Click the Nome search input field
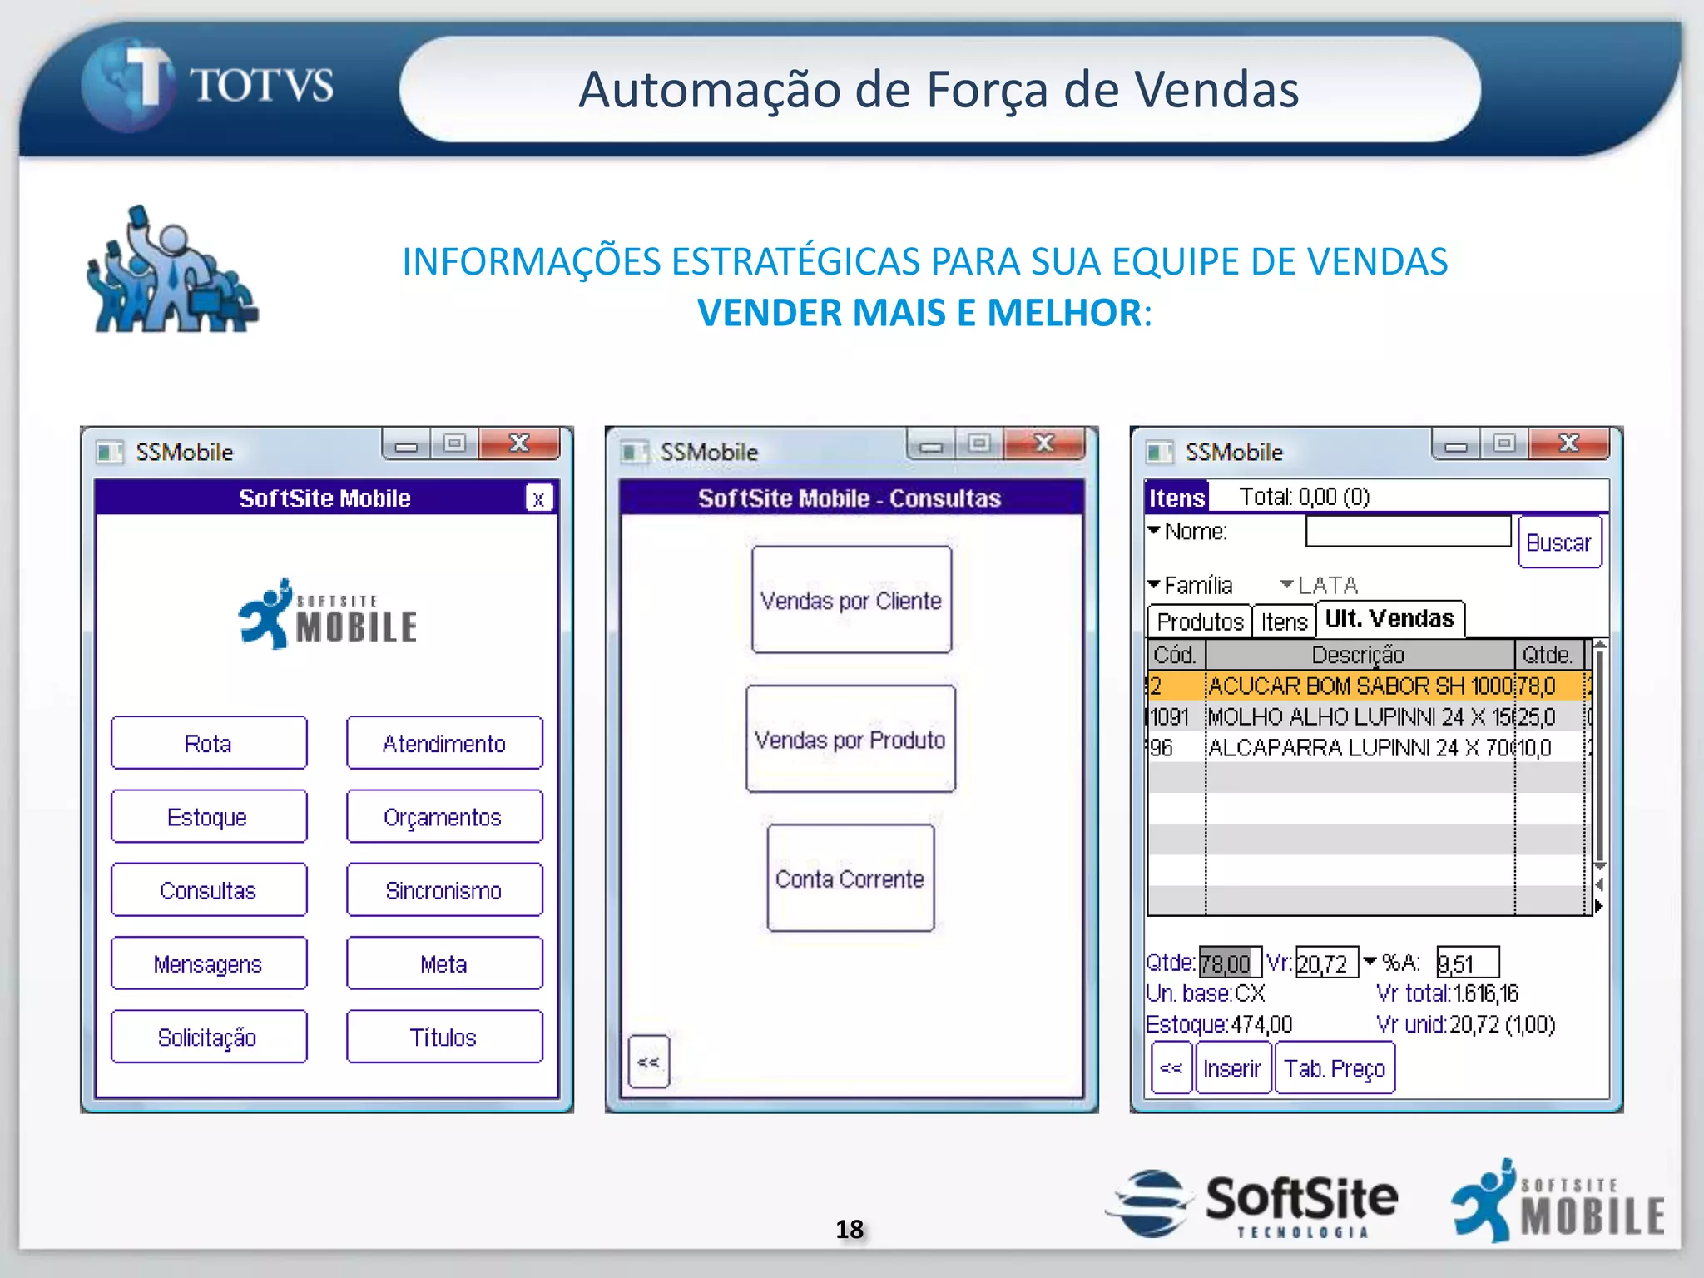Viewport: 1704px width, 1278px height. tap(1408, 531)
